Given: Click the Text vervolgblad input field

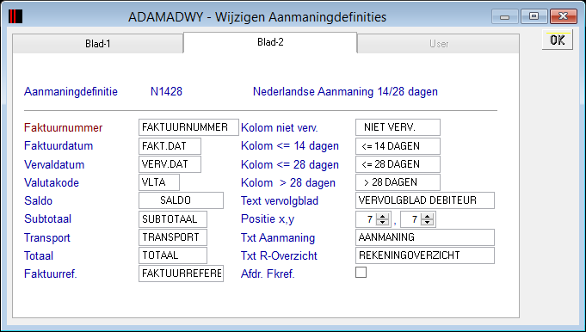Looking at the screenshot, I should pos(425,200).
